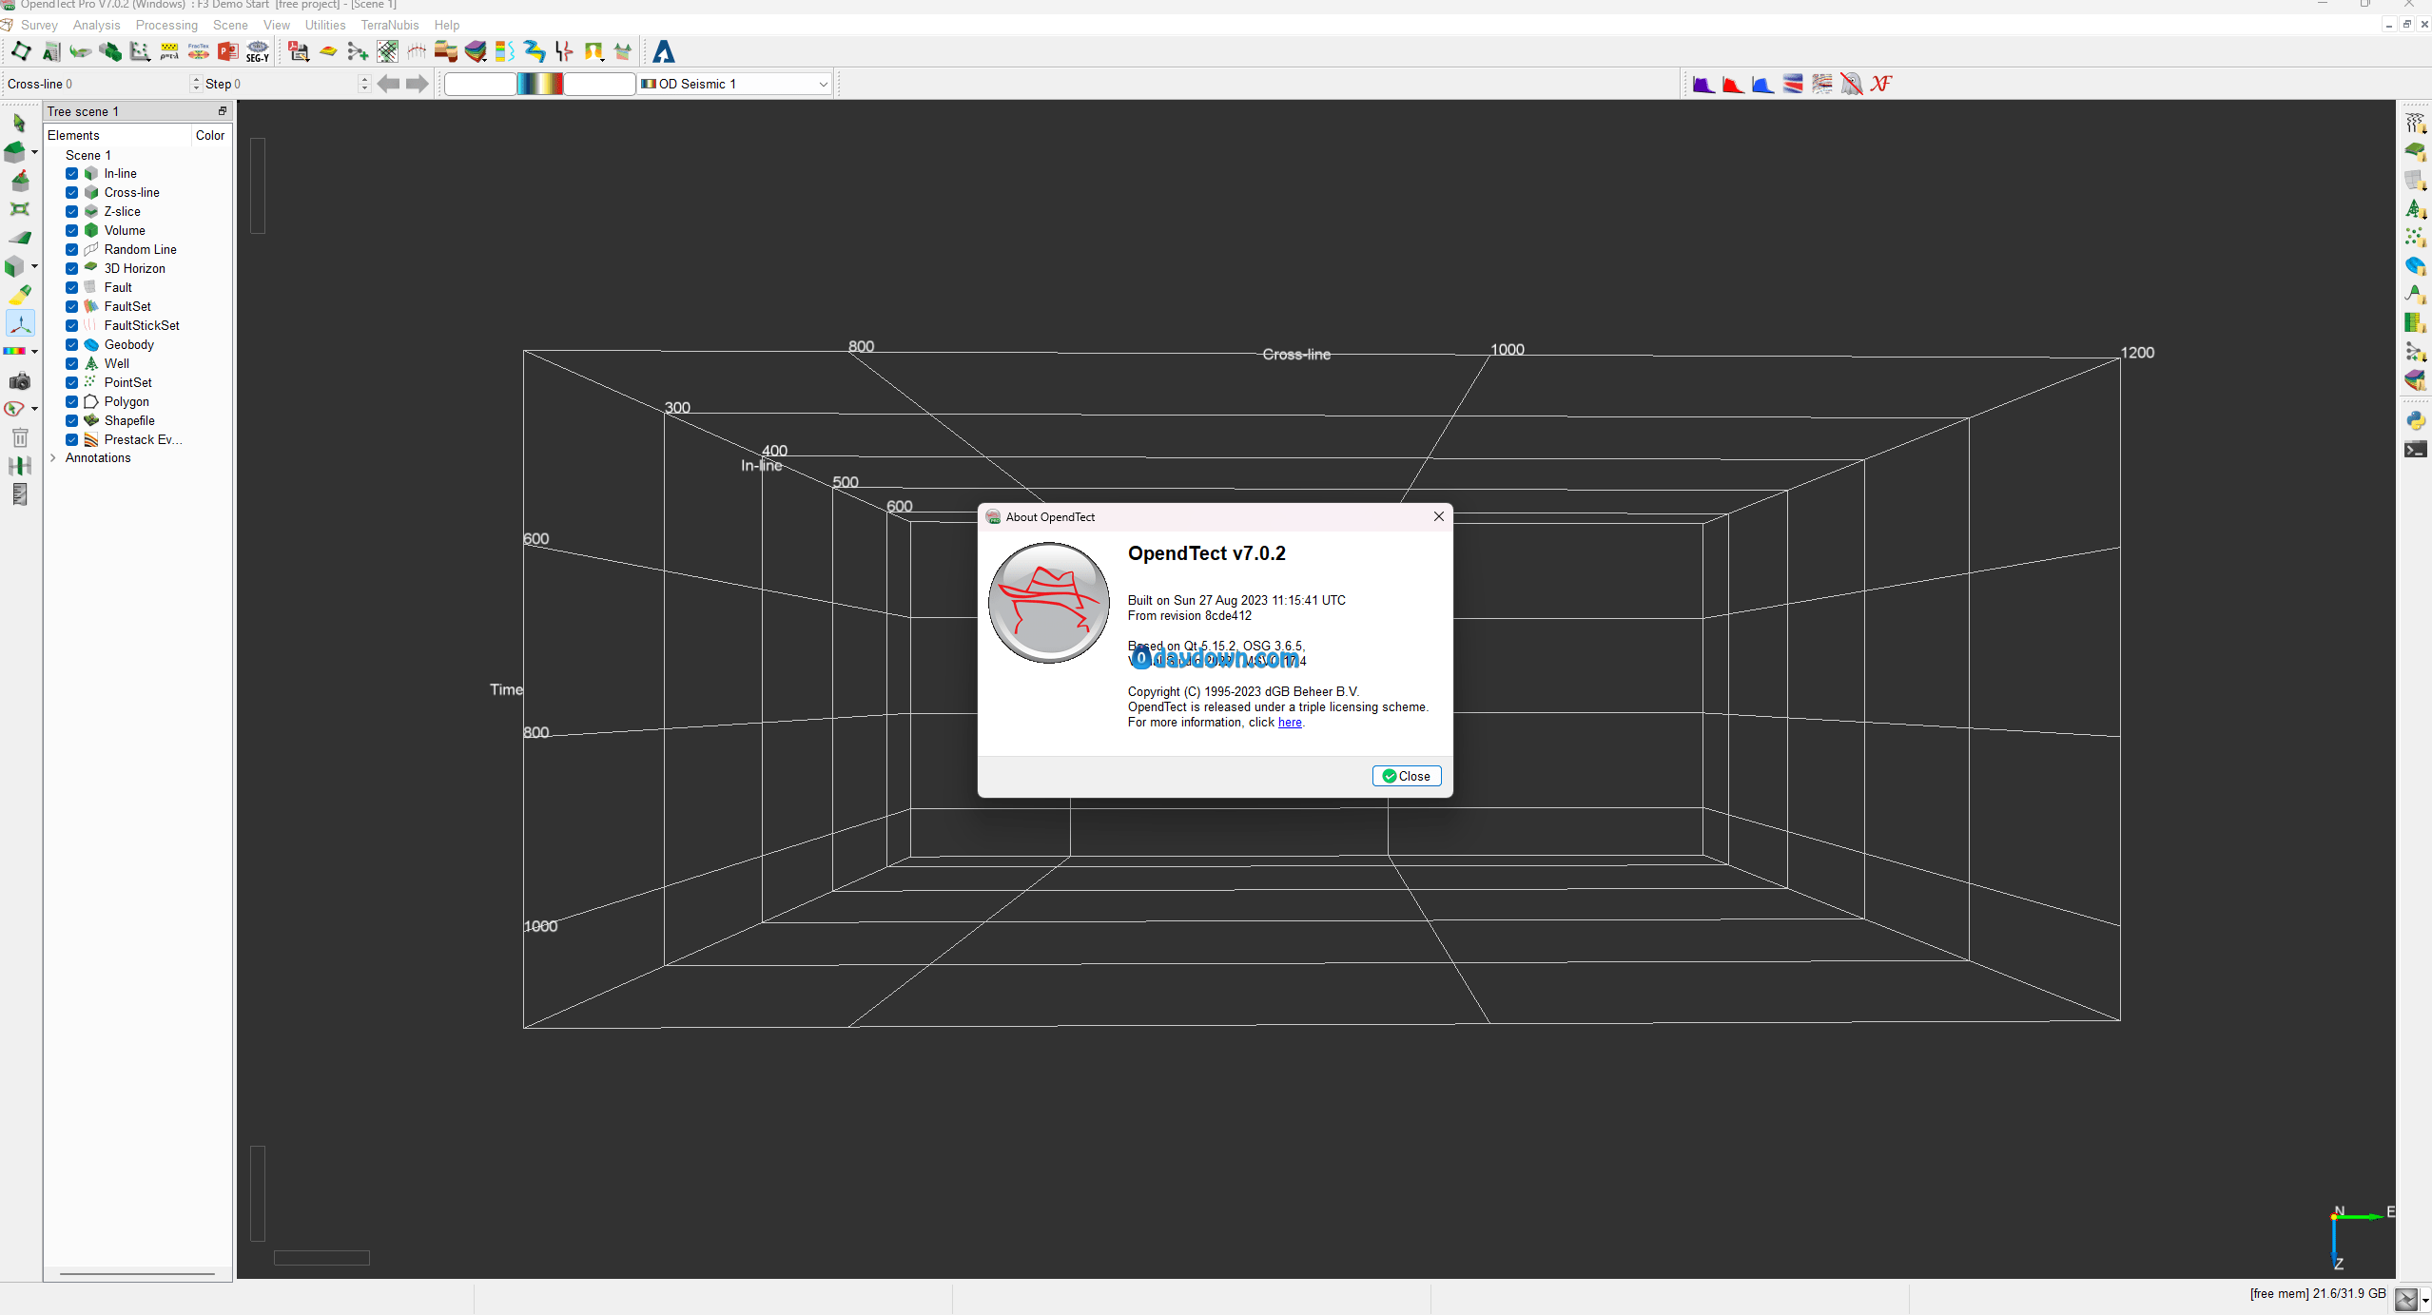Toggle the 3D Horizon checkbox
Viewport: 2432px width, 1315px height.
72,268
